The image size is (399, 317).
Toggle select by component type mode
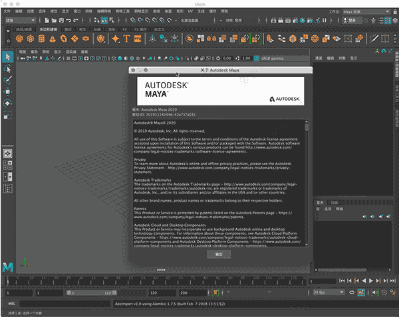(112, 21)
